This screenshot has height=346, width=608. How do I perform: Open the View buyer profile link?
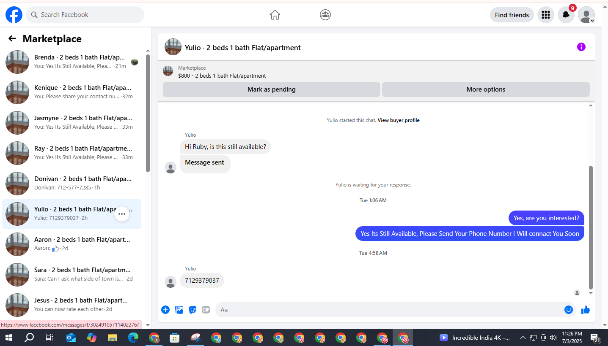[399, 120]
